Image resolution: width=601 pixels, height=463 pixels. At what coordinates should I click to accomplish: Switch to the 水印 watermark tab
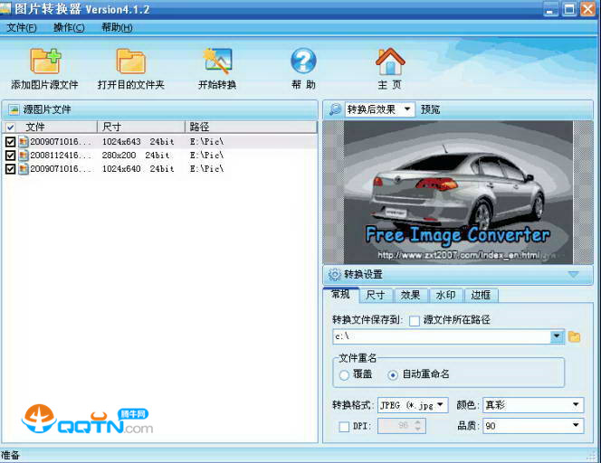tap(445, 295)
